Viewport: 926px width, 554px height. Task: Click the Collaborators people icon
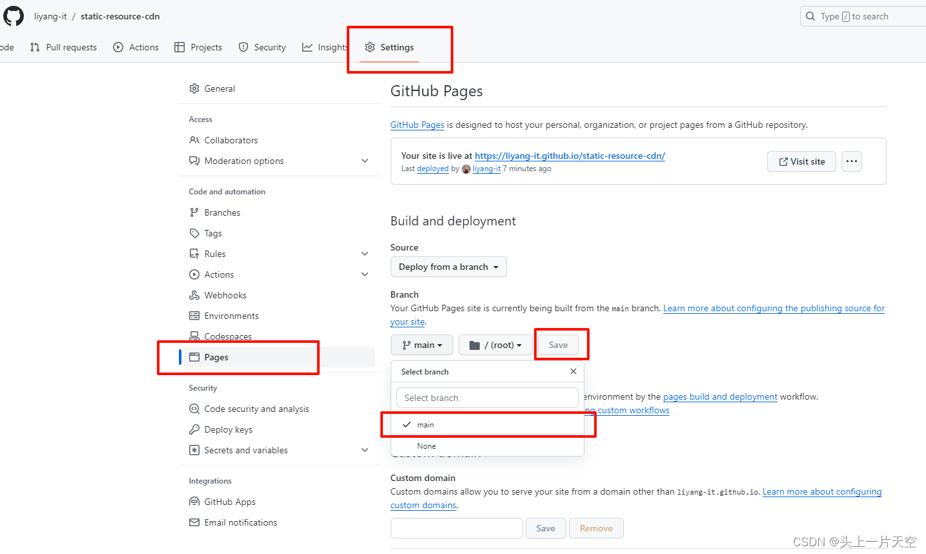[194, 140]
